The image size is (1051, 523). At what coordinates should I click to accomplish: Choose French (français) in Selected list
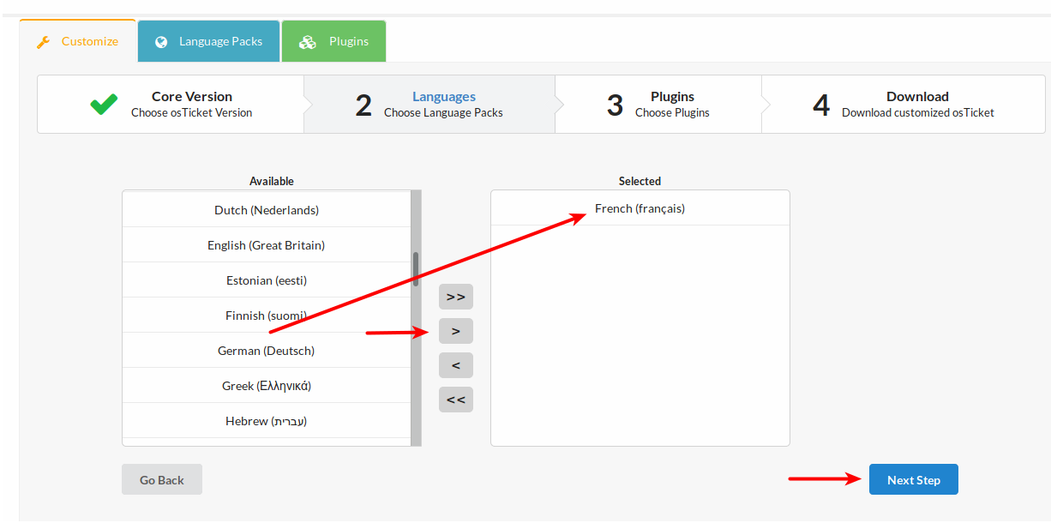(x=640, y=208)
